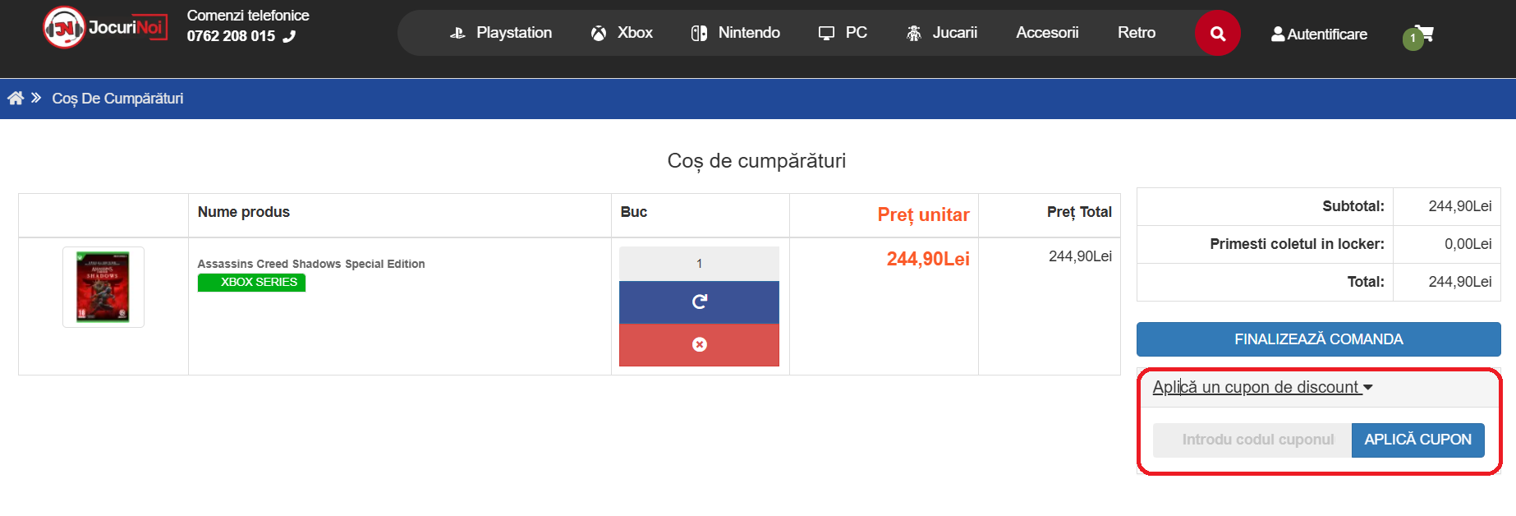Viewport: 1516px width, 516px height.
Task: Open the Playstation menu
Action: point(501,33)
